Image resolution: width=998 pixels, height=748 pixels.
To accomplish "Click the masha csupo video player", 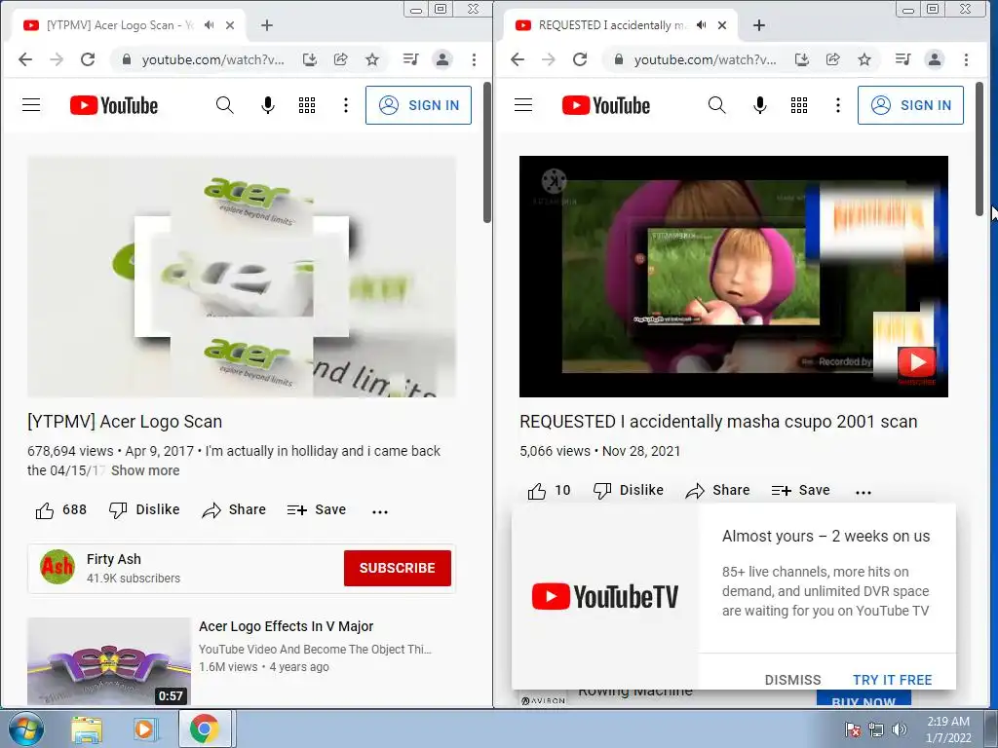I will click(733, 277).
